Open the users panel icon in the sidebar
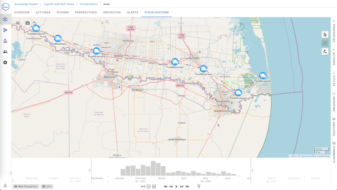The width and height of the screenshot is (337, 190). (5, 52)
